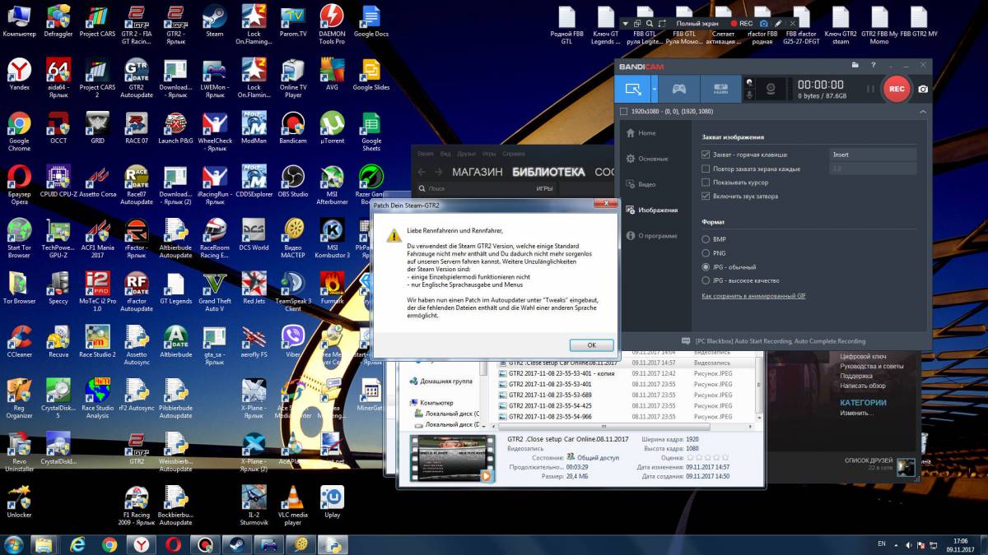The width and height of the screenshot is (988, 555).
Task: Uncheck the capture hotkey checkbox
Action: (706, 155)
